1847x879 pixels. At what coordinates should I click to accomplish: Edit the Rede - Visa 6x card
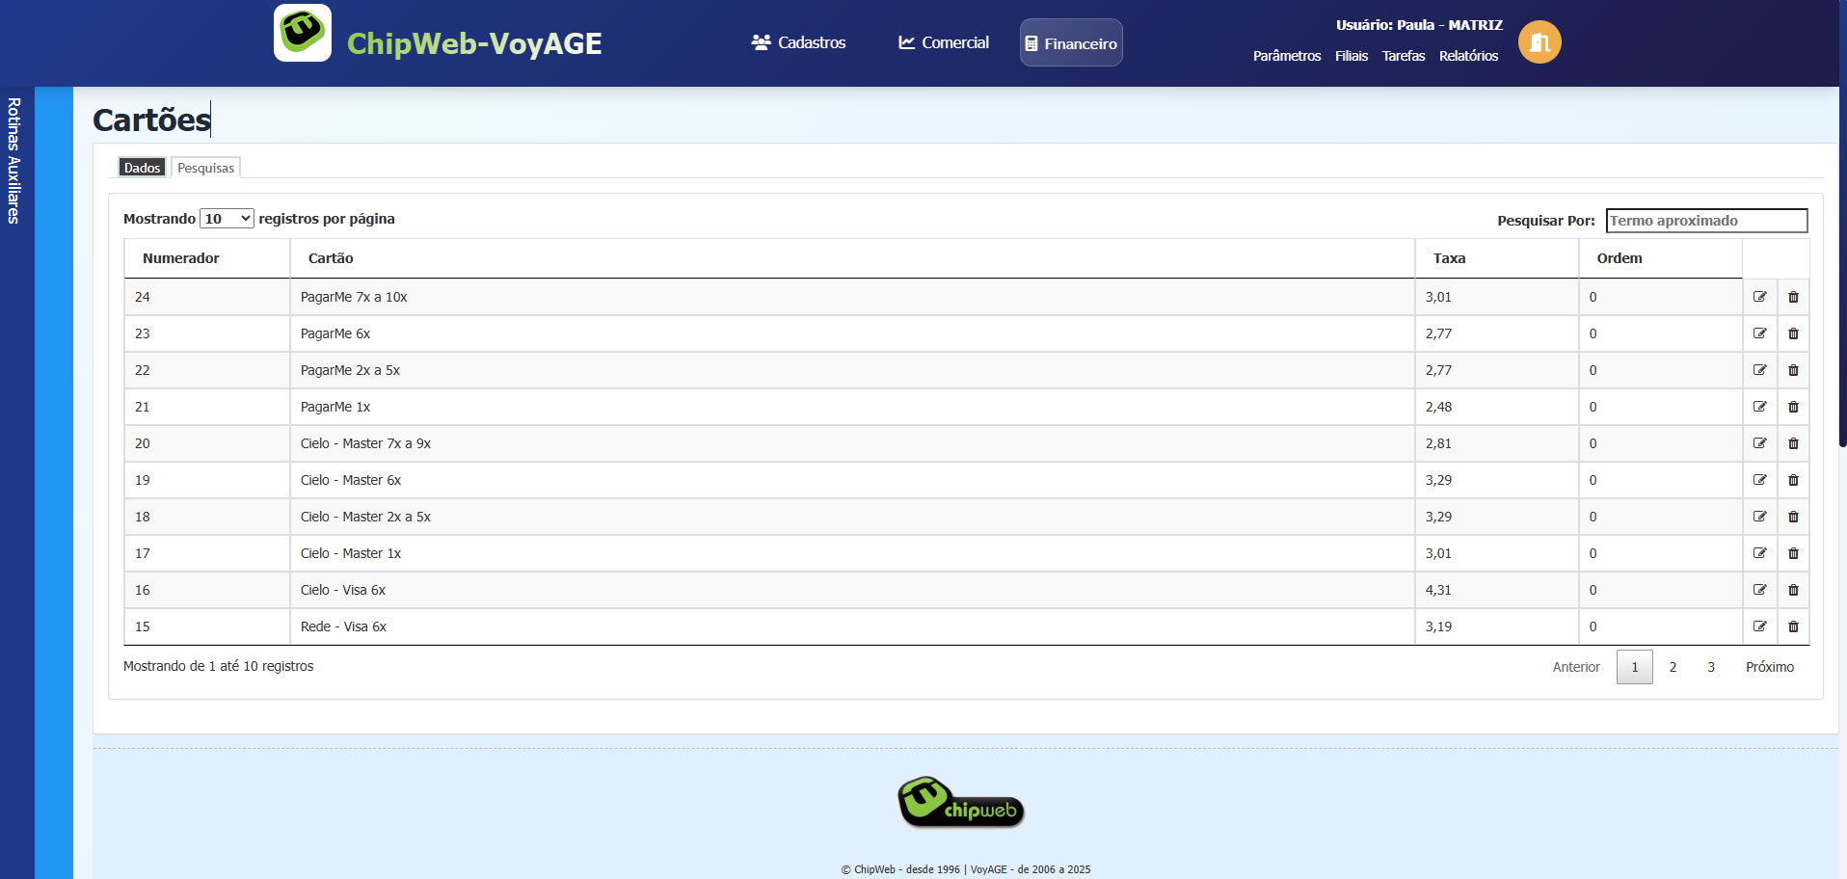(x=1759, y=626)
